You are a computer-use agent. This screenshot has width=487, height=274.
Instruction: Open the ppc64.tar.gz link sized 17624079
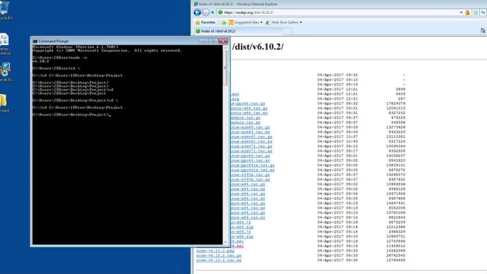248,103
